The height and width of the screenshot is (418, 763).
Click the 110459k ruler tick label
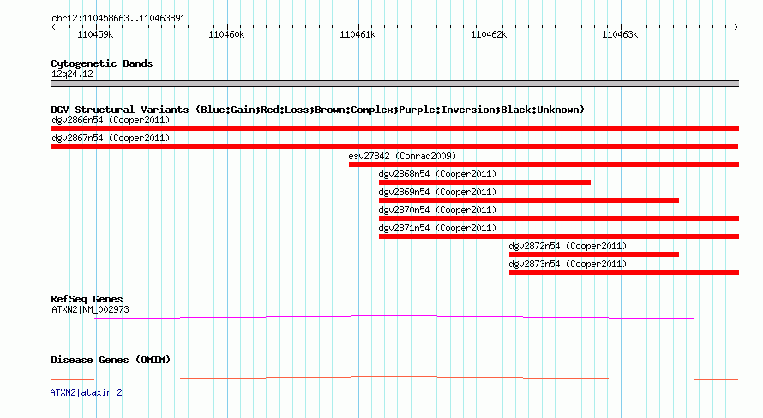tap(95, 34)
